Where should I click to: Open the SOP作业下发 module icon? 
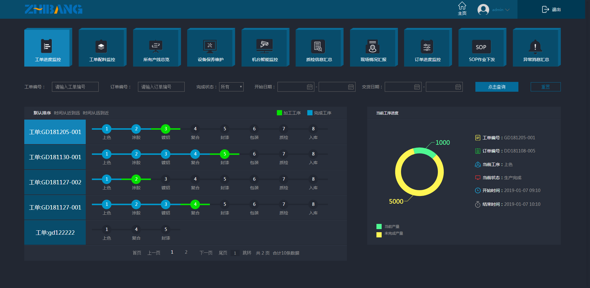(x=481, y=47)
